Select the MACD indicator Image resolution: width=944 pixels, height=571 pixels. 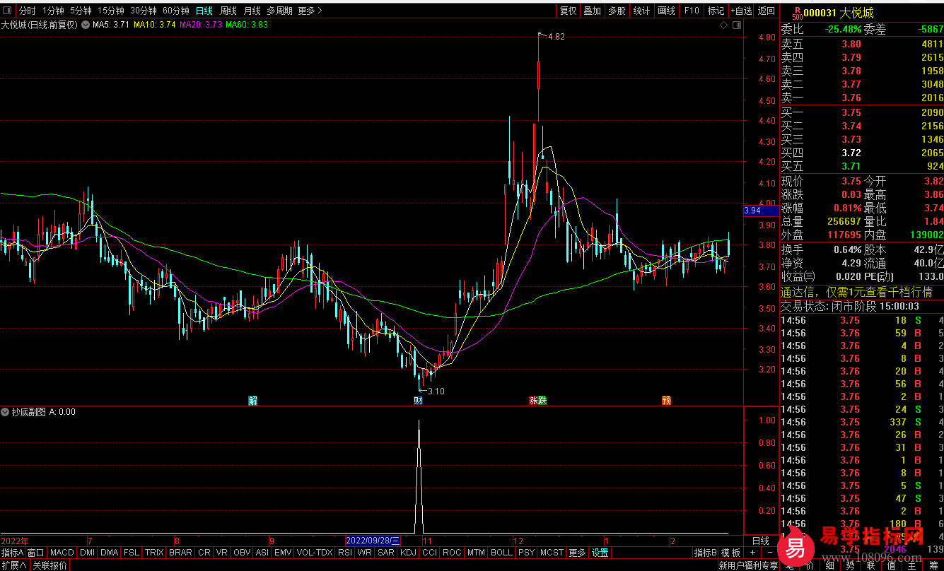[62, 553]
